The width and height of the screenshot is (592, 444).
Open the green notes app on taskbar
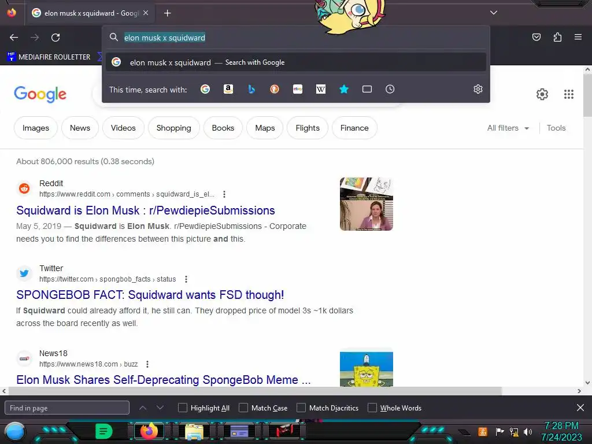click(x=103, y=431)
